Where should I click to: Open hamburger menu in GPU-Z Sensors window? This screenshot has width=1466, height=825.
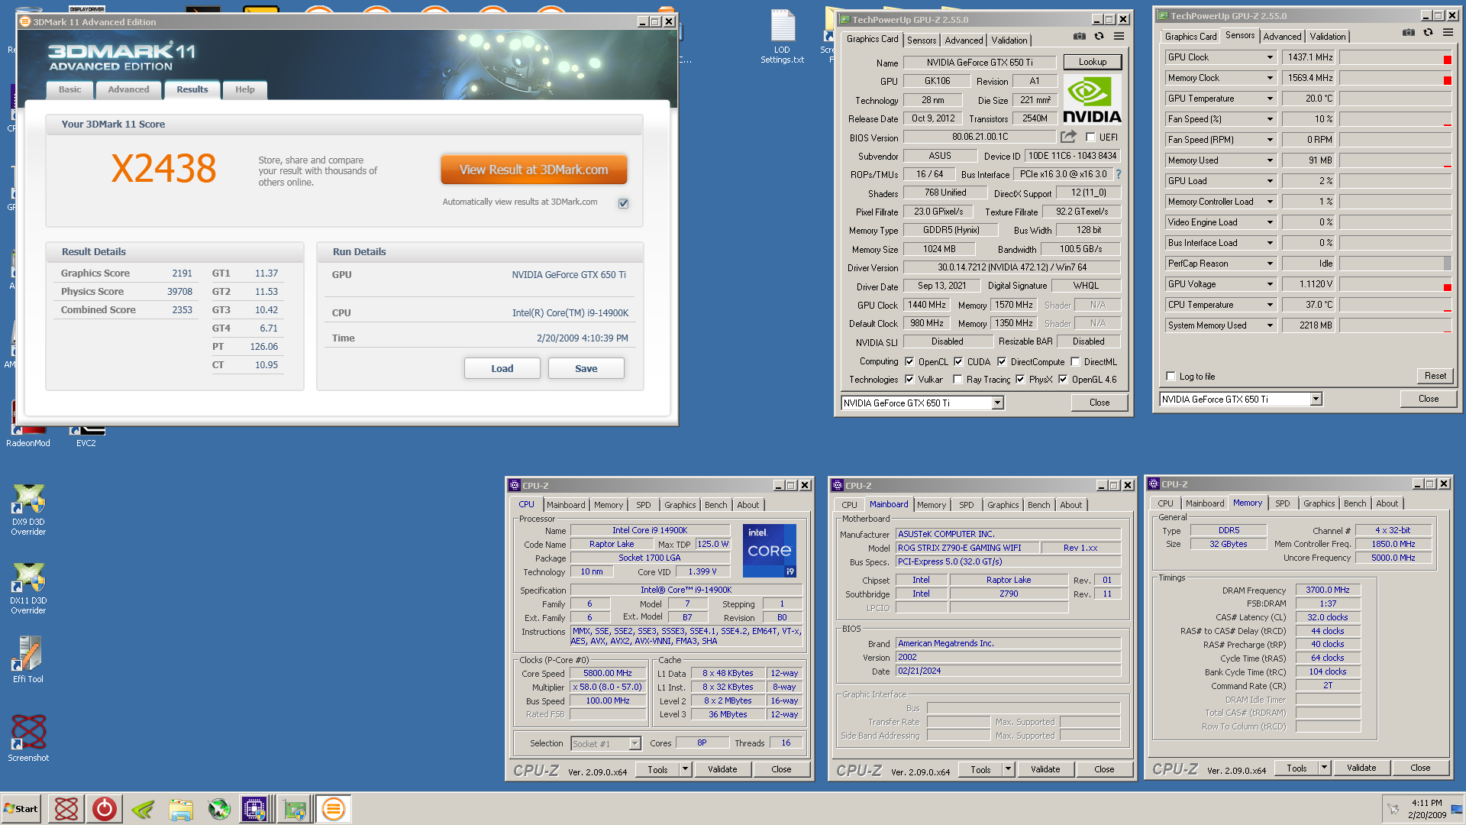(x=1448, y=32)
